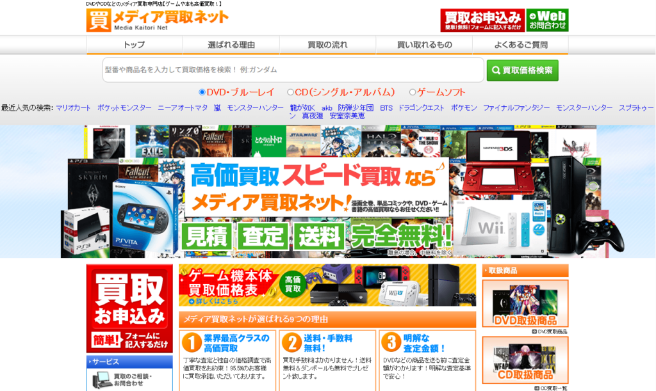
Task: Click the black Xbox 360 console image
Action: [568, 205]
